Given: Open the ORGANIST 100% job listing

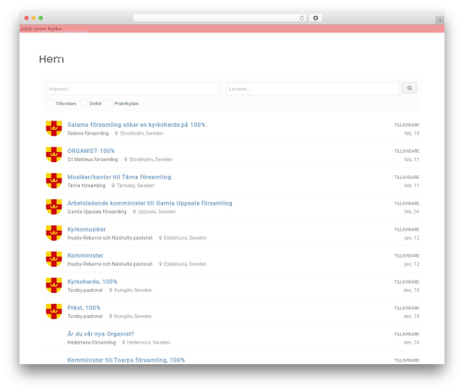Looking at the screenshot, I should (91, 151).
